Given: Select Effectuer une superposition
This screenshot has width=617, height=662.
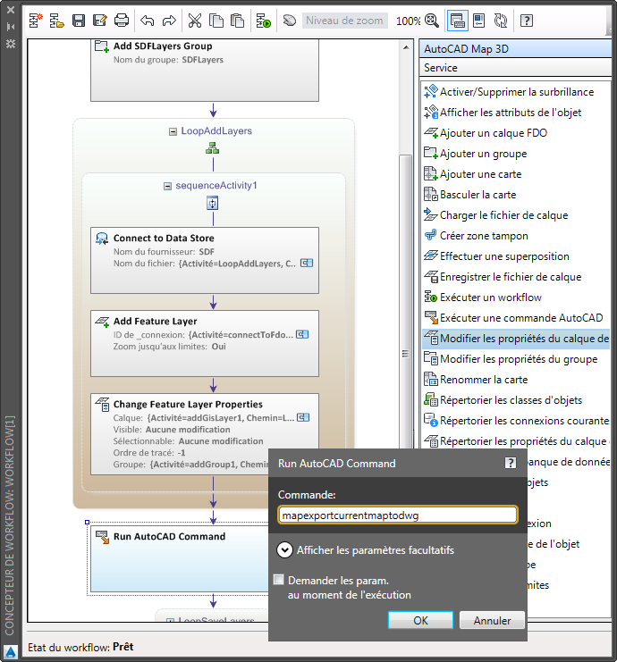Looking at the screenshot, I should [517, 256].
